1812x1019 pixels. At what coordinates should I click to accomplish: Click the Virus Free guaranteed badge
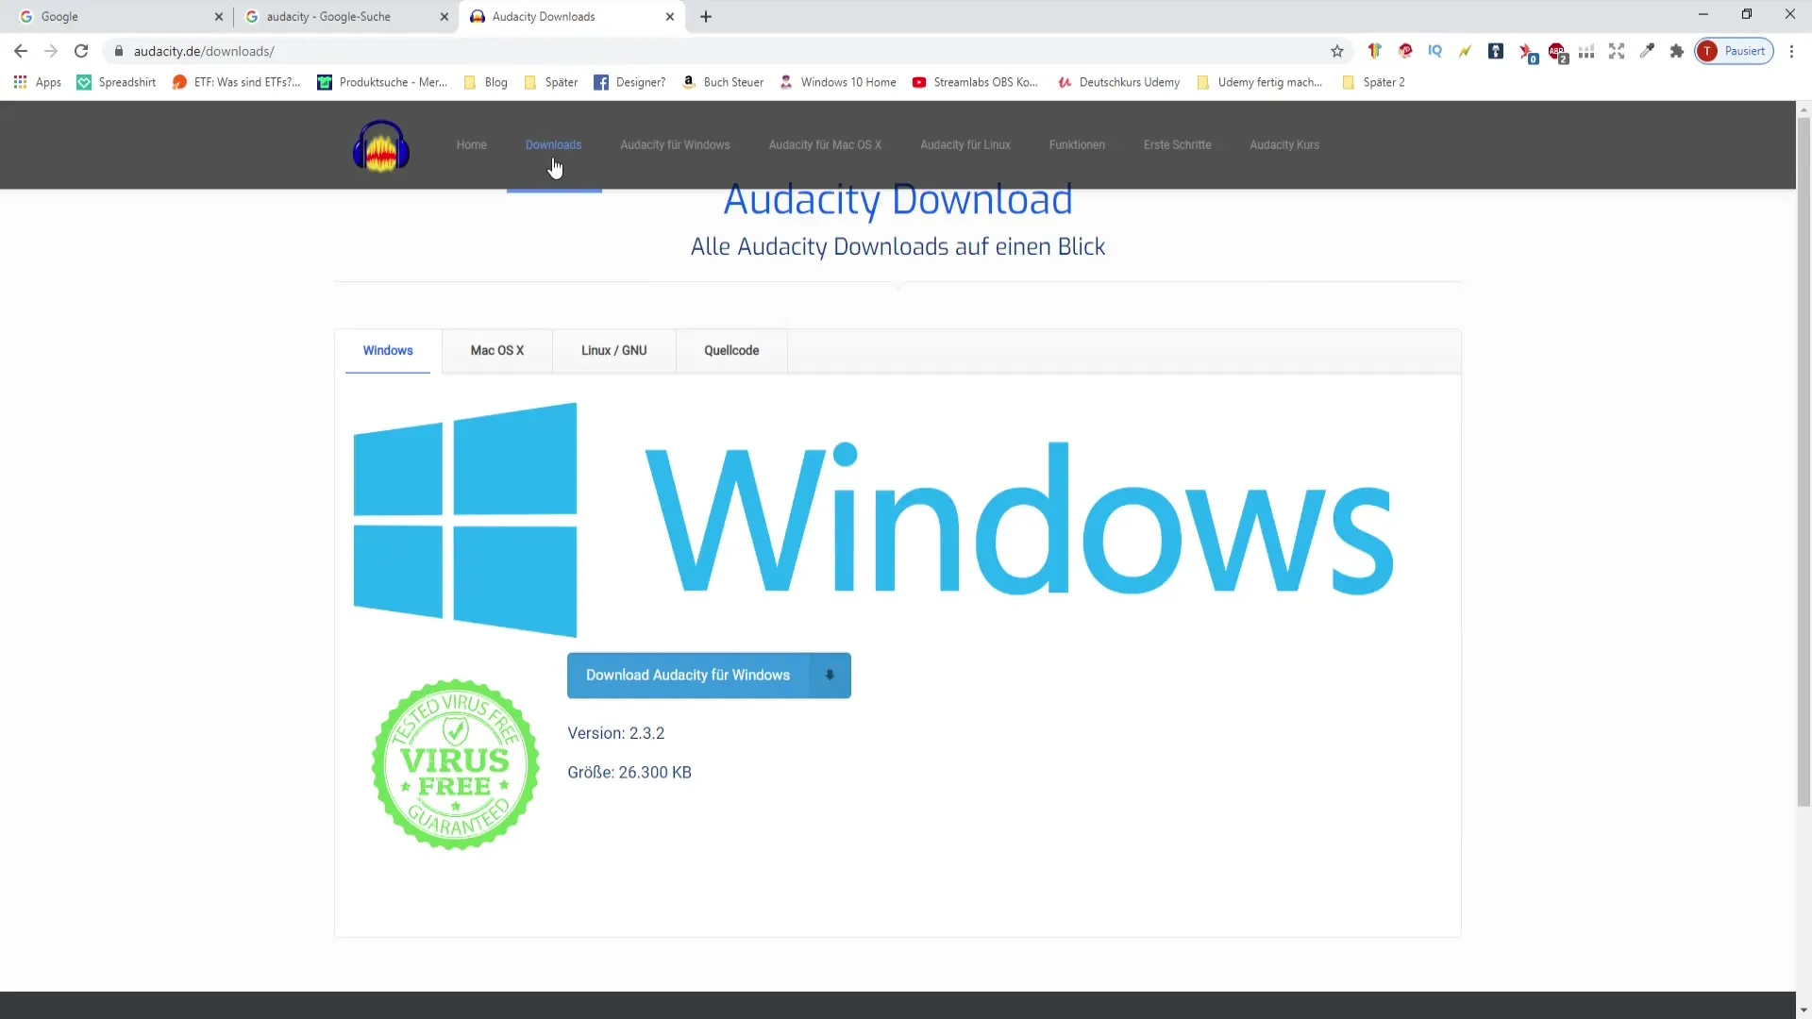[x=456, y=764]
